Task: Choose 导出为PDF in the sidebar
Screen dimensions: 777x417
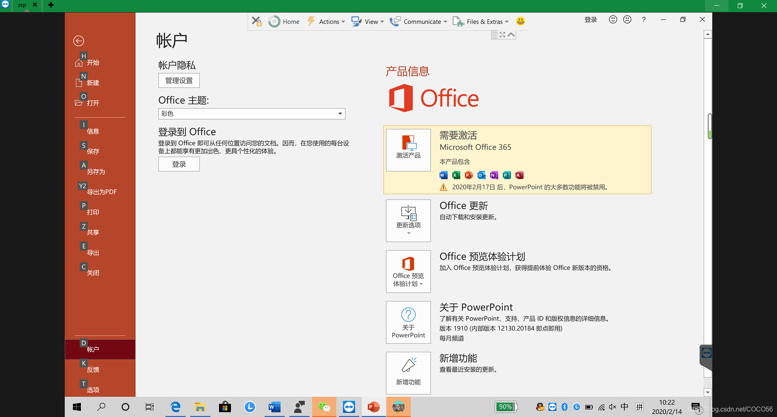Action: (102, 192)
